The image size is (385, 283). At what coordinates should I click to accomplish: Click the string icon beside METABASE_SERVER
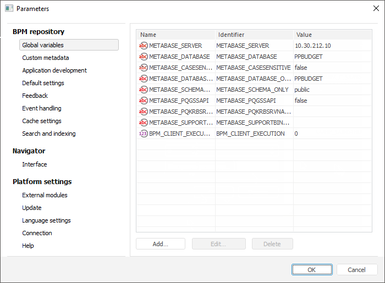(144, 46)
